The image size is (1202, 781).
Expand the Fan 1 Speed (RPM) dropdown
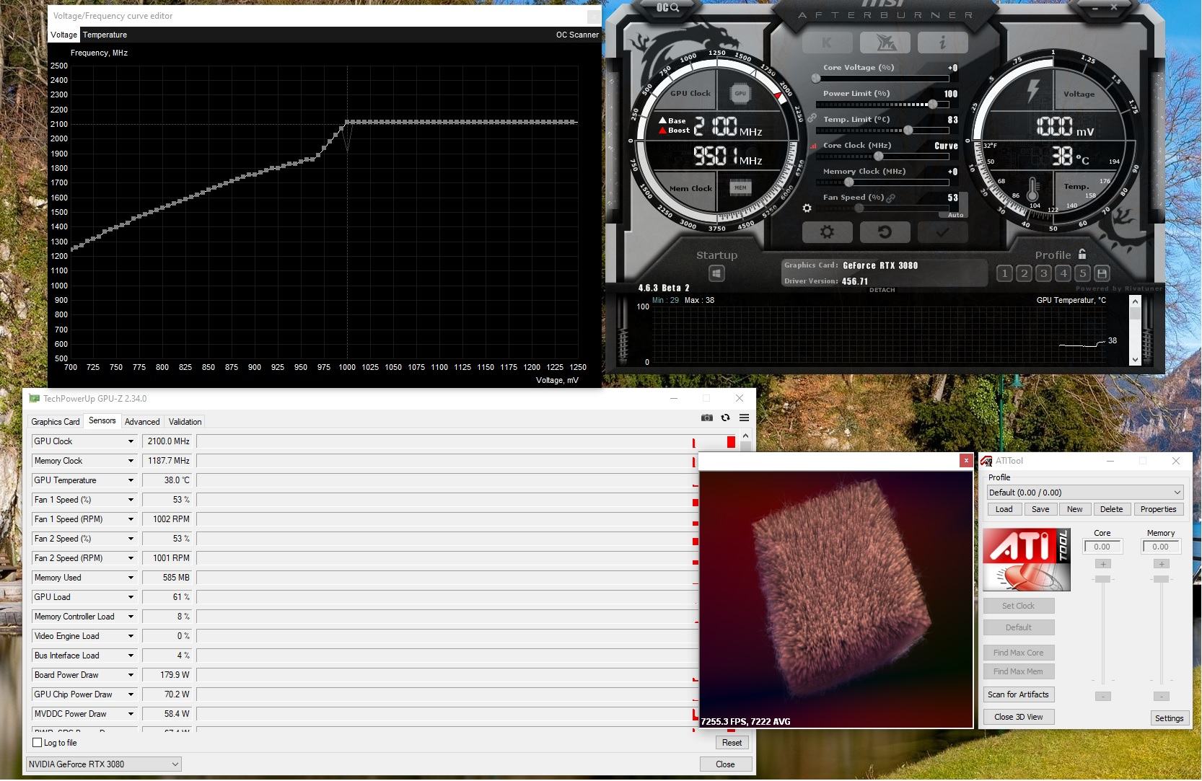tap(131, 519)
